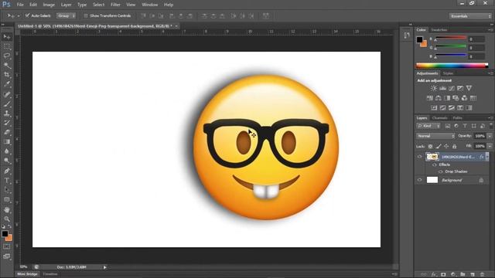The image size is (495, 278).
Task: Toggle lock position icon
Action: click(446, 146)
